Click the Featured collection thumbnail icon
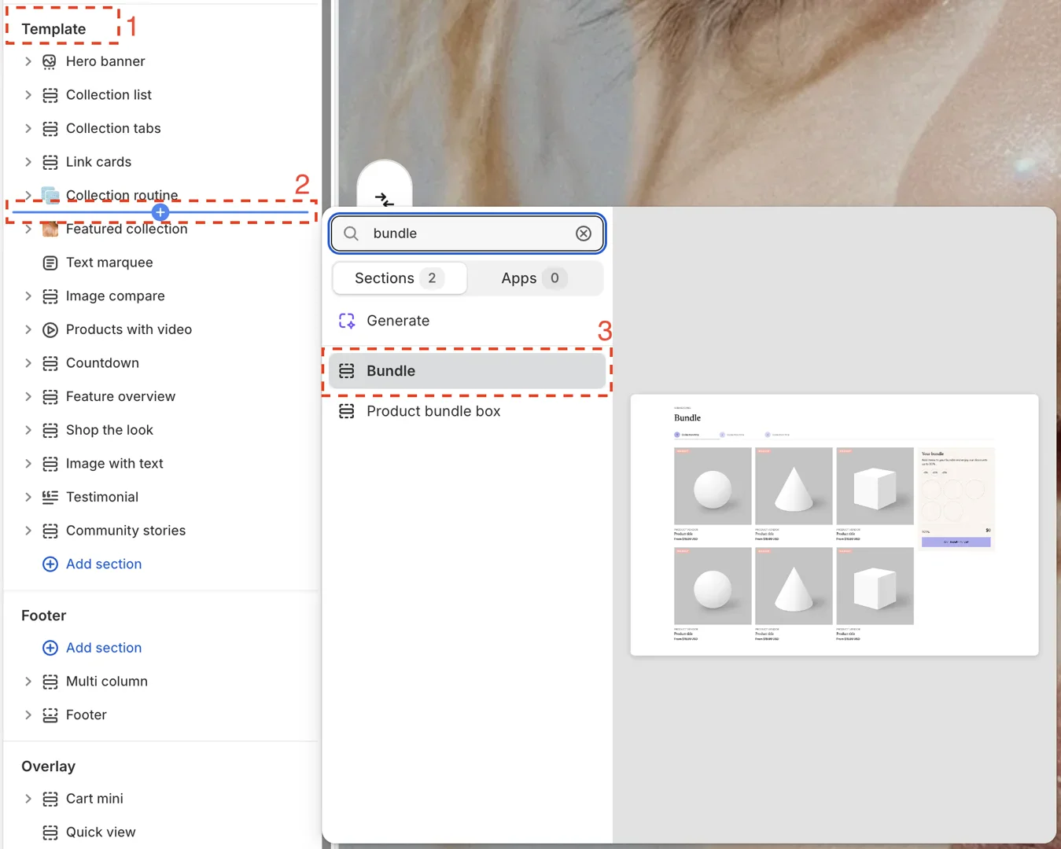 point(50,229)
